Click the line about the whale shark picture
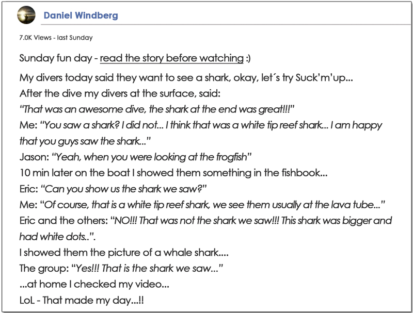 click(124, 253)
